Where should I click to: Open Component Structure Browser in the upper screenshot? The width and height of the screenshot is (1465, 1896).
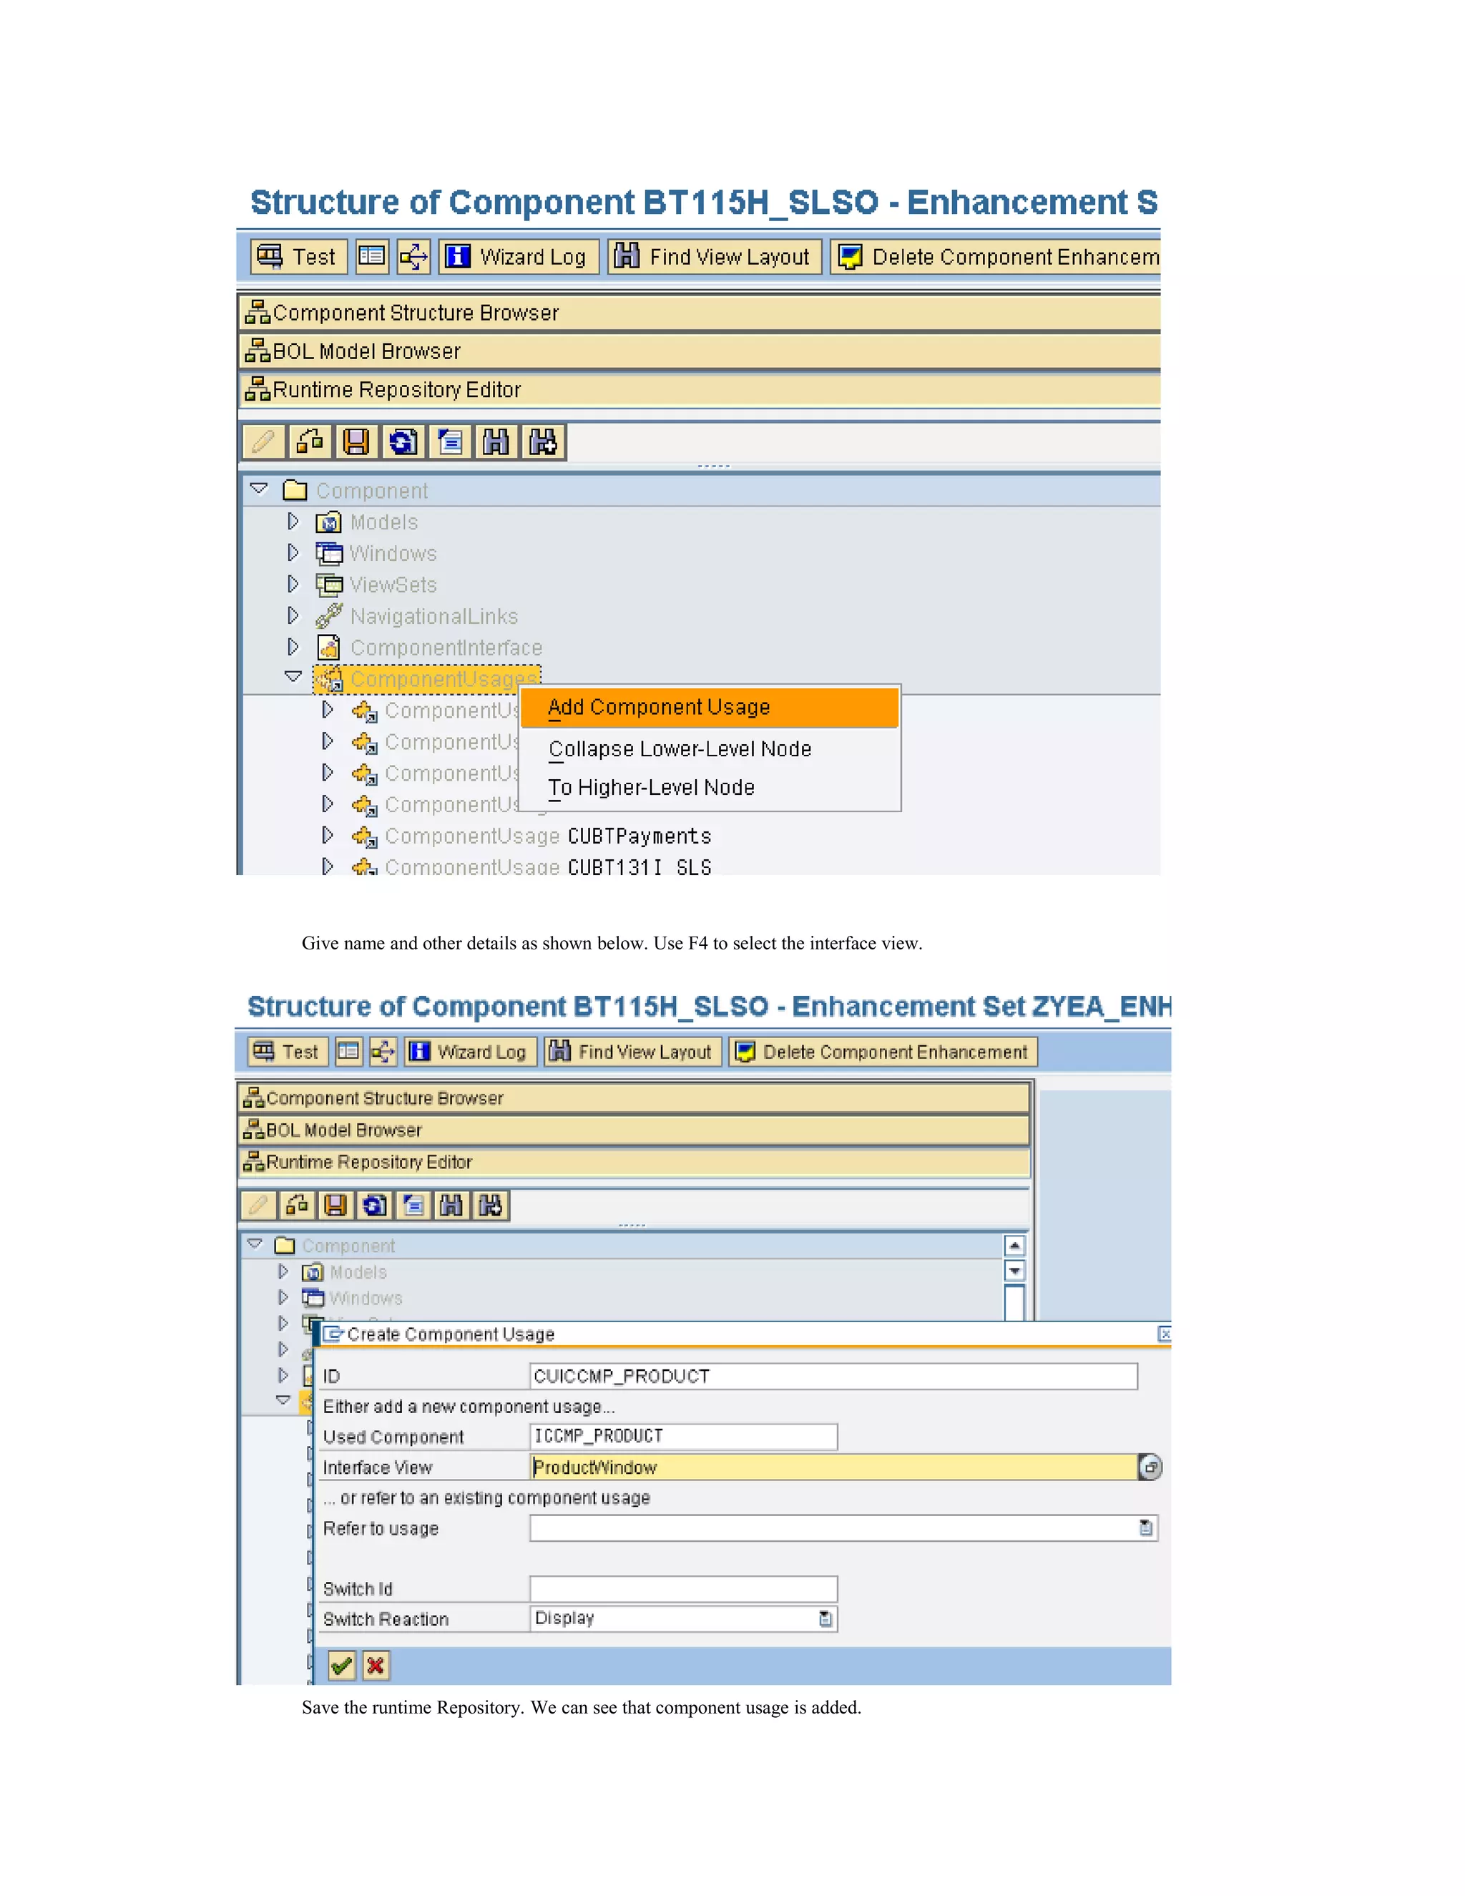point(700,313)
